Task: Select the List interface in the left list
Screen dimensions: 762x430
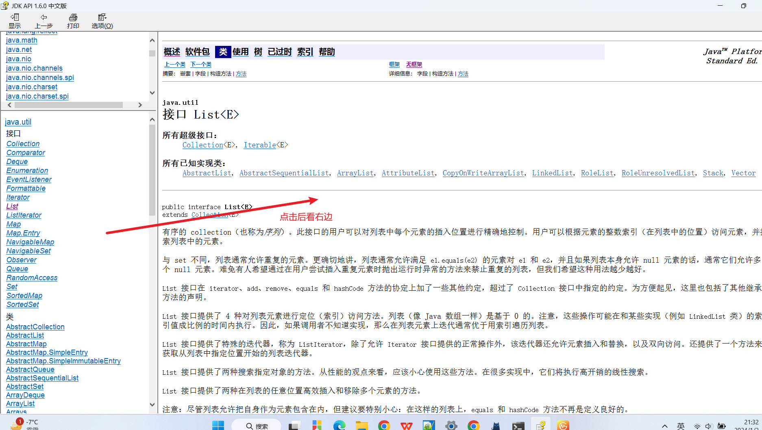Action: (x=12, y=206)
